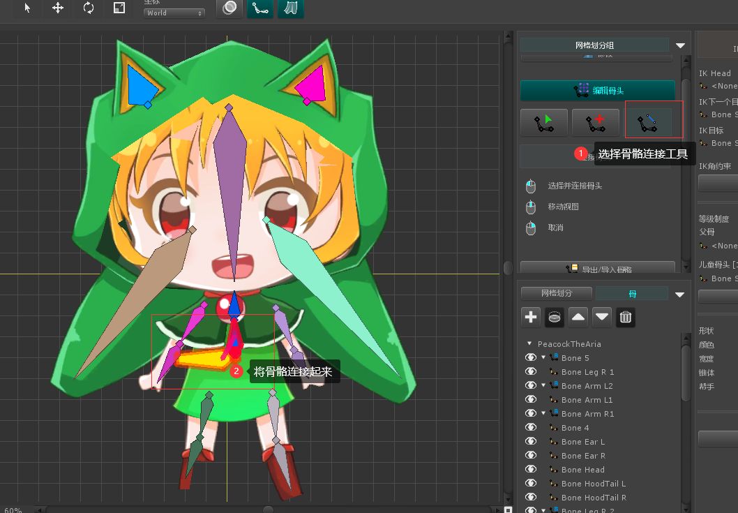Image resolution: width=738 pixels, height=513 pixels.
Task: Open dropdown arrow beside 骨 tab
Action: 679,295
